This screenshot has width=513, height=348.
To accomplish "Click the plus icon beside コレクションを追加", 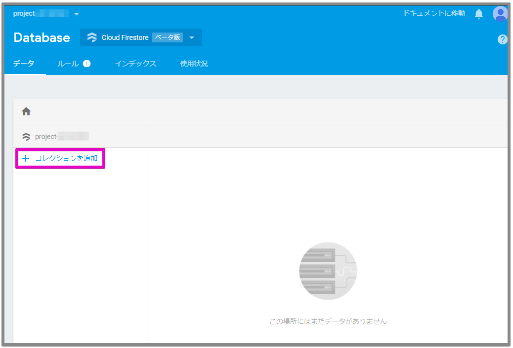I will [x=25, y=158].
